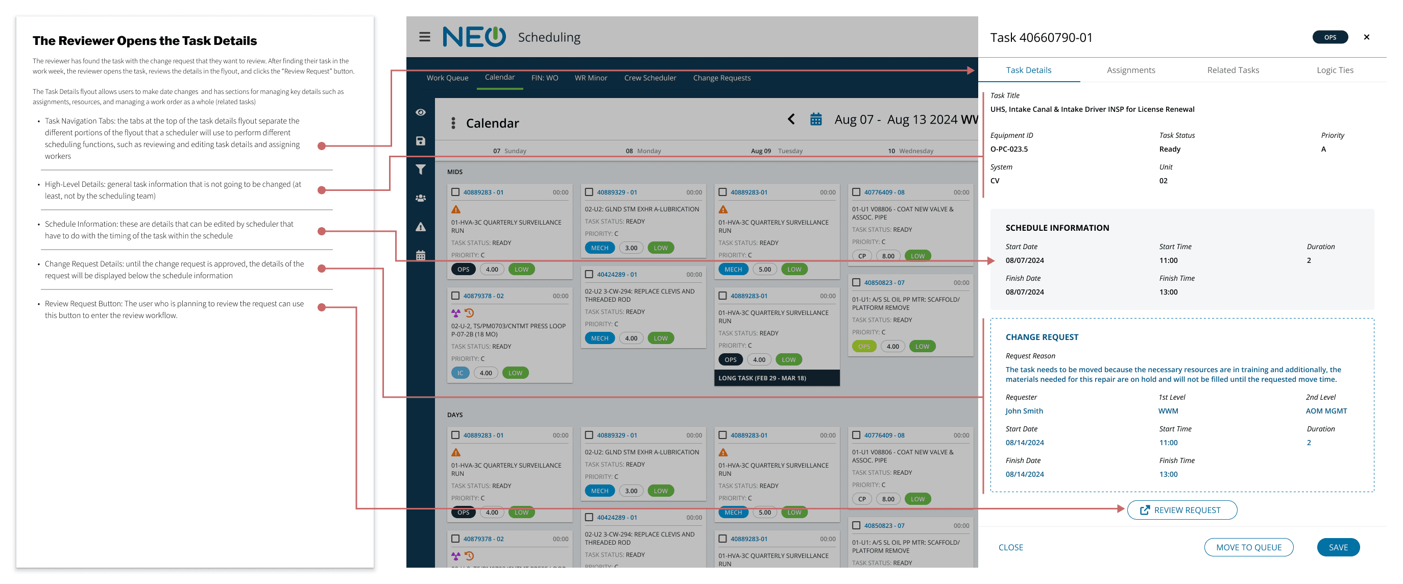Click the calendar date picker icon
The image size is (1403, 584).
click(815, 119)
